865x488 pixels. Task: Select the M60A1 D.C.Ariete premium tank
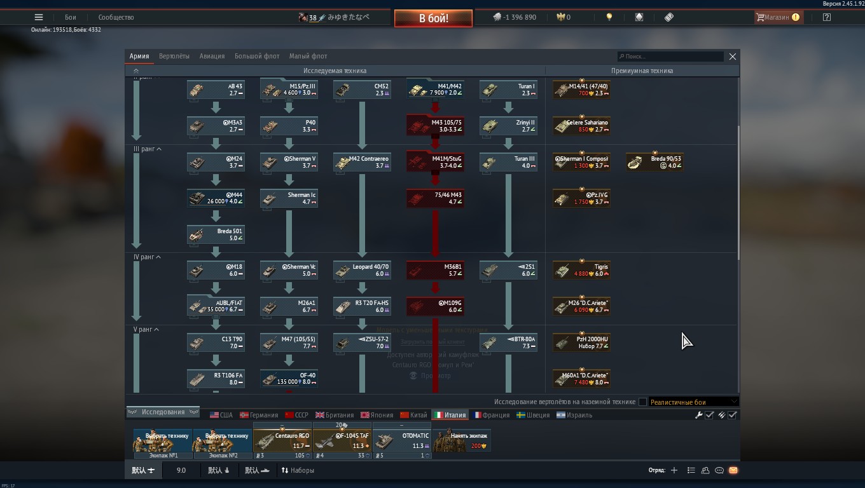click(x=581, y=379)
